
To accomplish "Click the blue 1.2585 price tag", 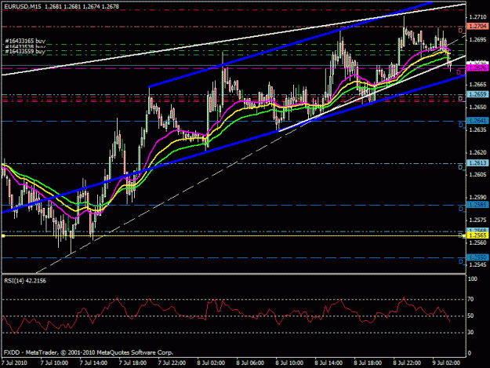I will pyautogui.click(x=477, y=205).
